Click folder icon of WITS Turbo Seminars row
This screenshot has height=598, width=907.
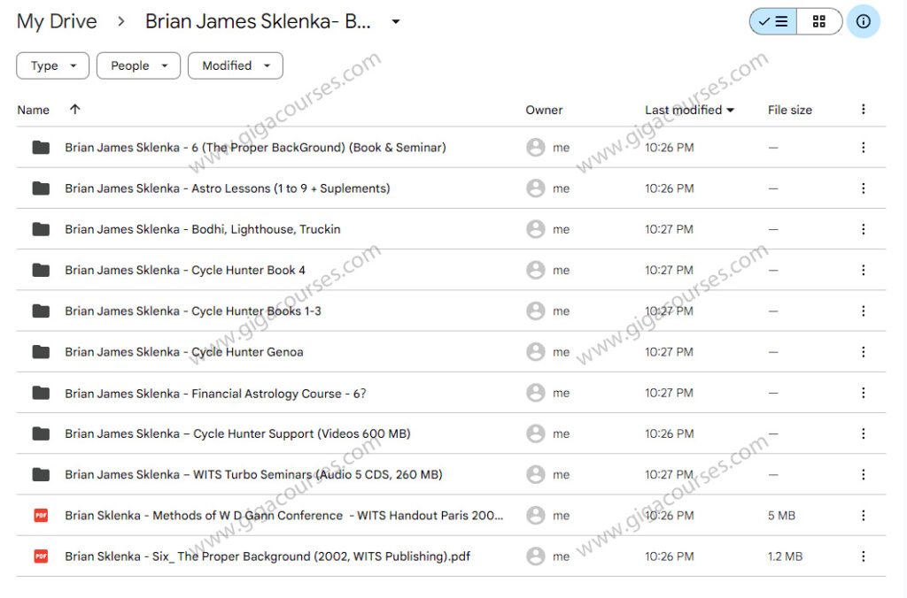tap(41, 474)
